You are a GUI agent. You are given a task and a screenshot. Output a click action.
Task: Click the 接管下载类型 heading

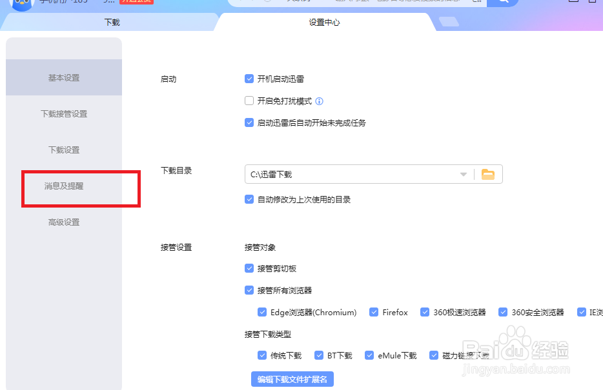[x=268, y=335]
